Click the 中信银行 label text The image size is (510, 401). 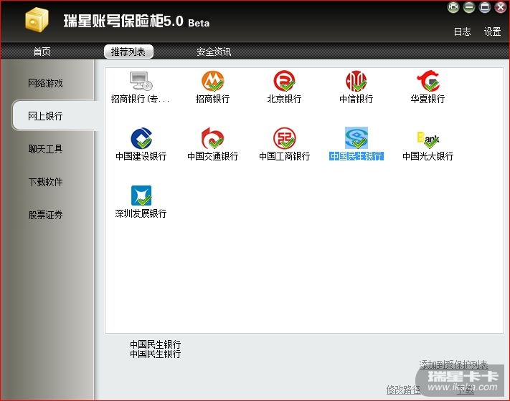[x=356, y=99]
